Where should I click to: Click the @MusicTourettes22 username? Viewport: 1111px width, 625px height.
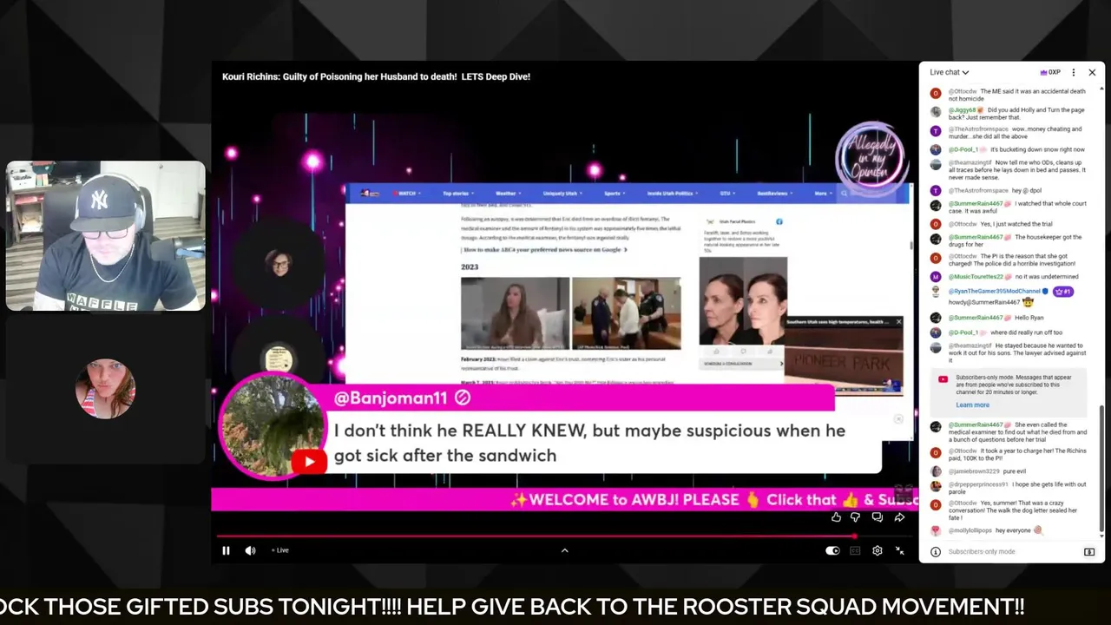(x=976, y=277)
